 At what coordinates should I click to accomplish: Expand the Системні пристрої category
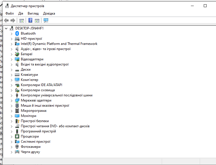tap(12, 142)
